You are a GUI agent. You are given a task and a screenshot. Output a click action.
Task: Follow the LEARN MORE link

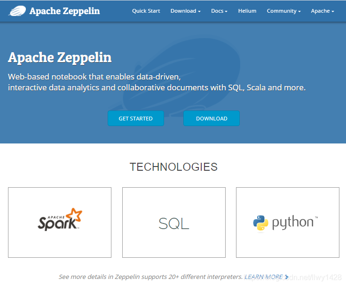click(x=263, y=277)
